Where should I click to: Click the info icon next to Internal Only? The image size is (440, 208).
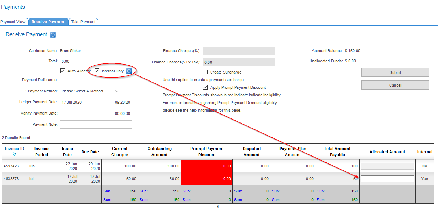[x=129, y=71]
